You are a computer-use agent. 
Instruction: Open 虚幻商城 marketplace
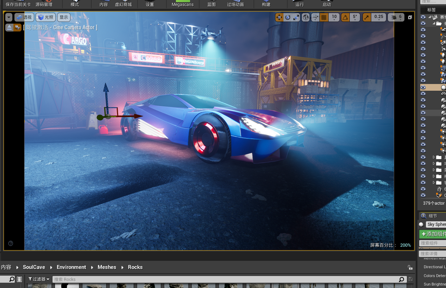pyautogui.click(x=123, y=4)
